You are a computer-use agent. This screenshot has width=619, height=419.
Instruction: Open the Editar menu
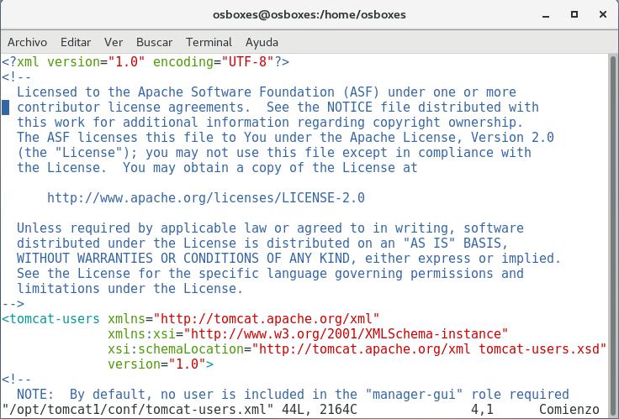76,42
